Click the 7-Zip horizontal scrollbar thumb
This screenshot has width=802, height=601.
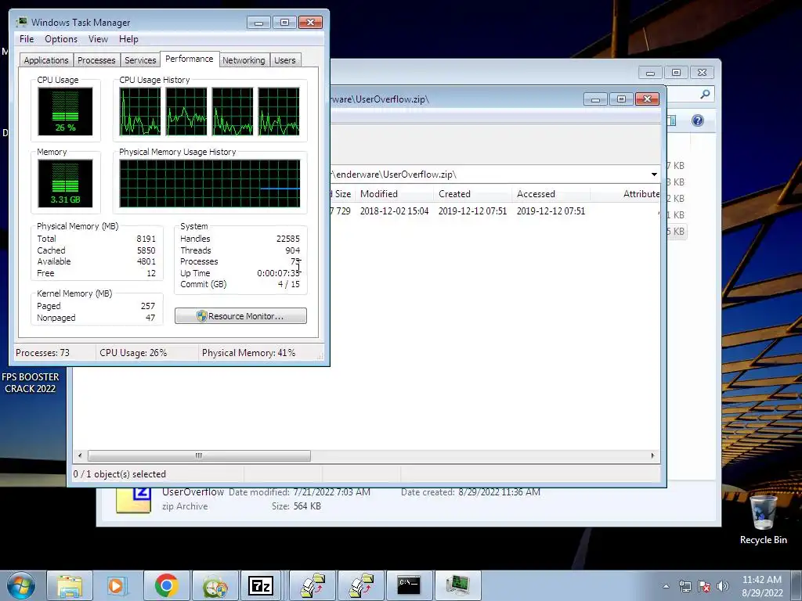[x=199, y=455]
